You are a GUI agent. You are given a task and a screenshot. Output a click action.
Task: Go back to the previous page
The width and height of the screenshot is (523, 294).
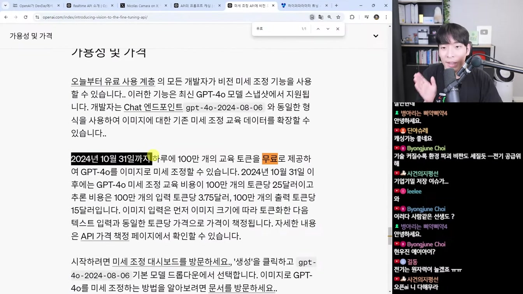[x=6, y=17]
